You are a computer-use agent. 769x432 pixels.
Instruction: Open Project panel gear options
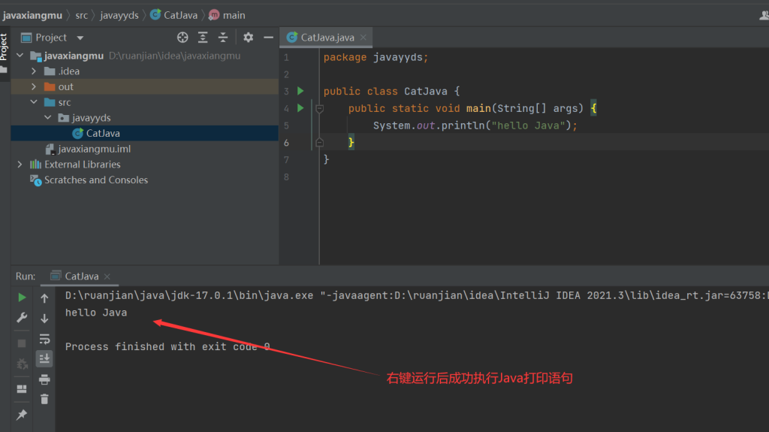(x=249, y=38)
